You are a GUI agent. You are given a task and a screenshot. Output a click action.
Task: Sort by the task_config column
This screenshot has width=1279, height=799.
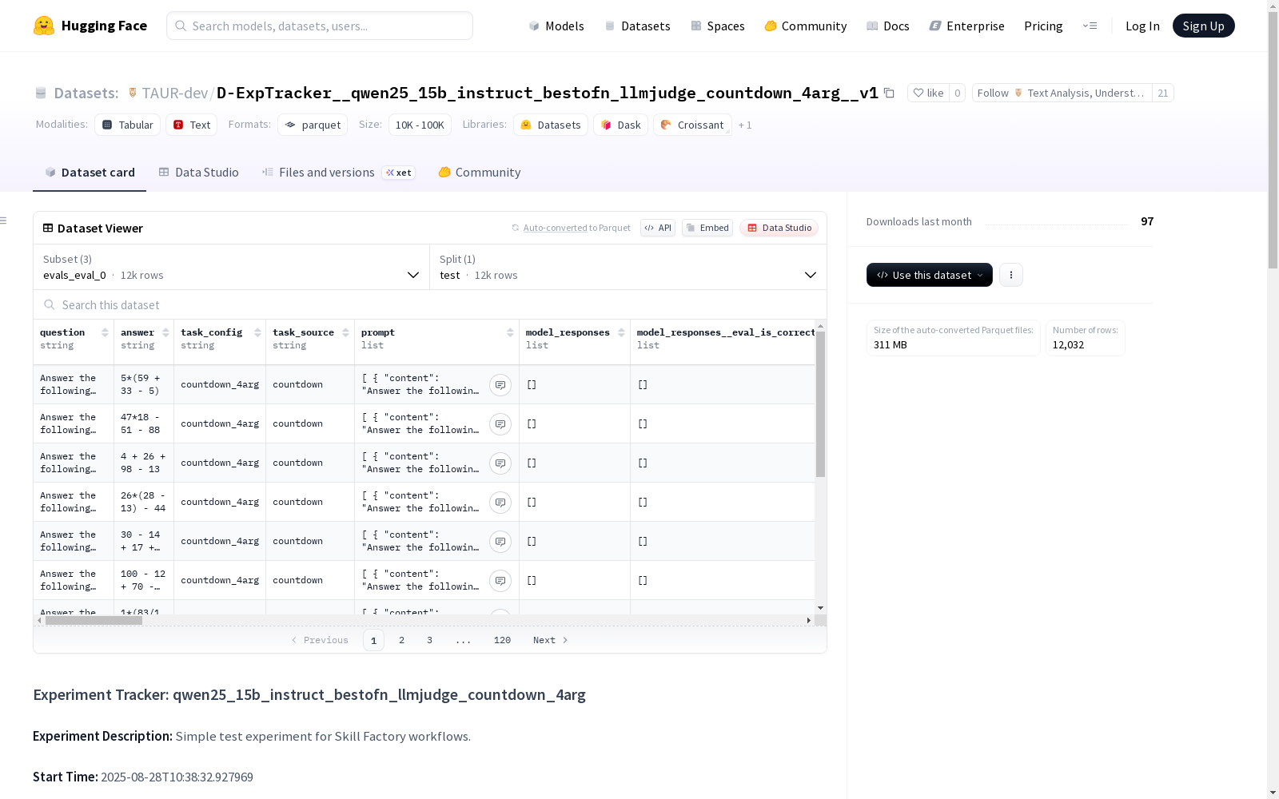[257, 332]
